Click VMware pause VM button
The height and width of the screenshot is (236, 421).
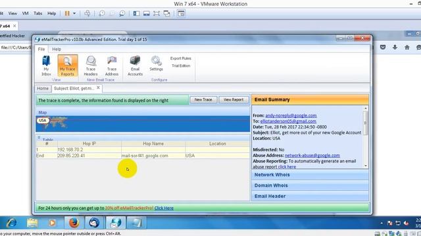[67, 13]
